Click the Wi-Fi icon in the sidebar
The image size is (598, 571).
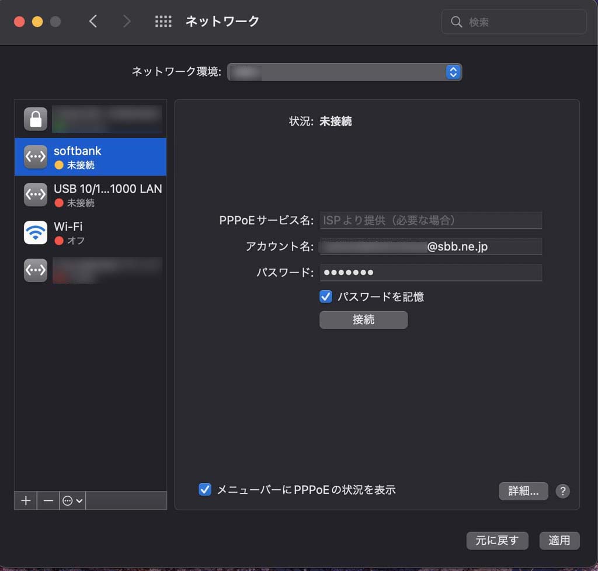(x=36, y=232)
